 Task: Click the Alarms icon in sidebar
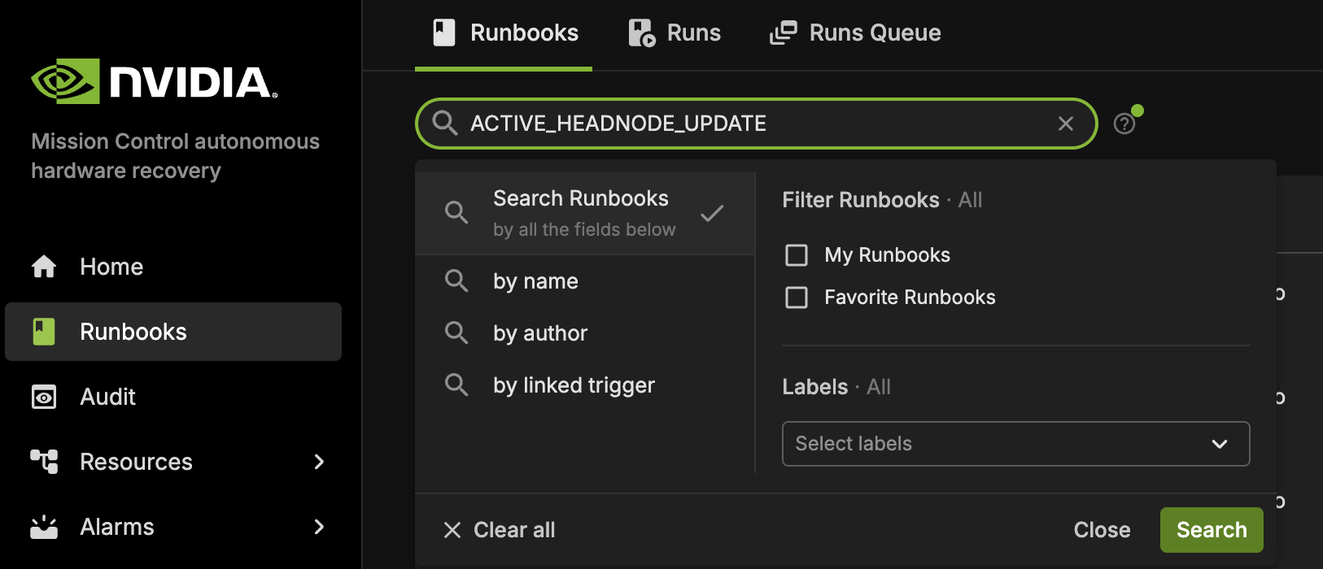click(x=44, y=527)
